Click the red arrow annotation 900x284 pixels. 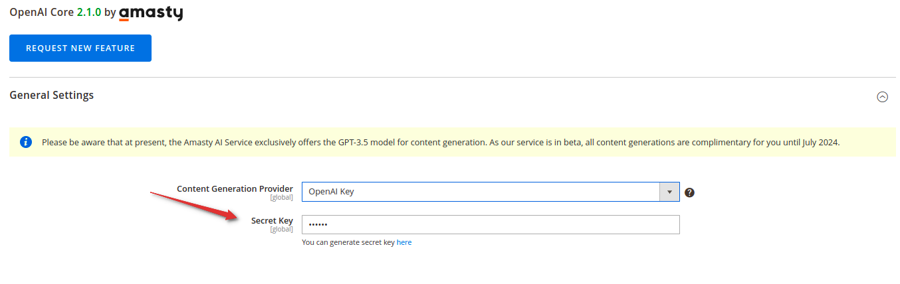pos(193,206)
